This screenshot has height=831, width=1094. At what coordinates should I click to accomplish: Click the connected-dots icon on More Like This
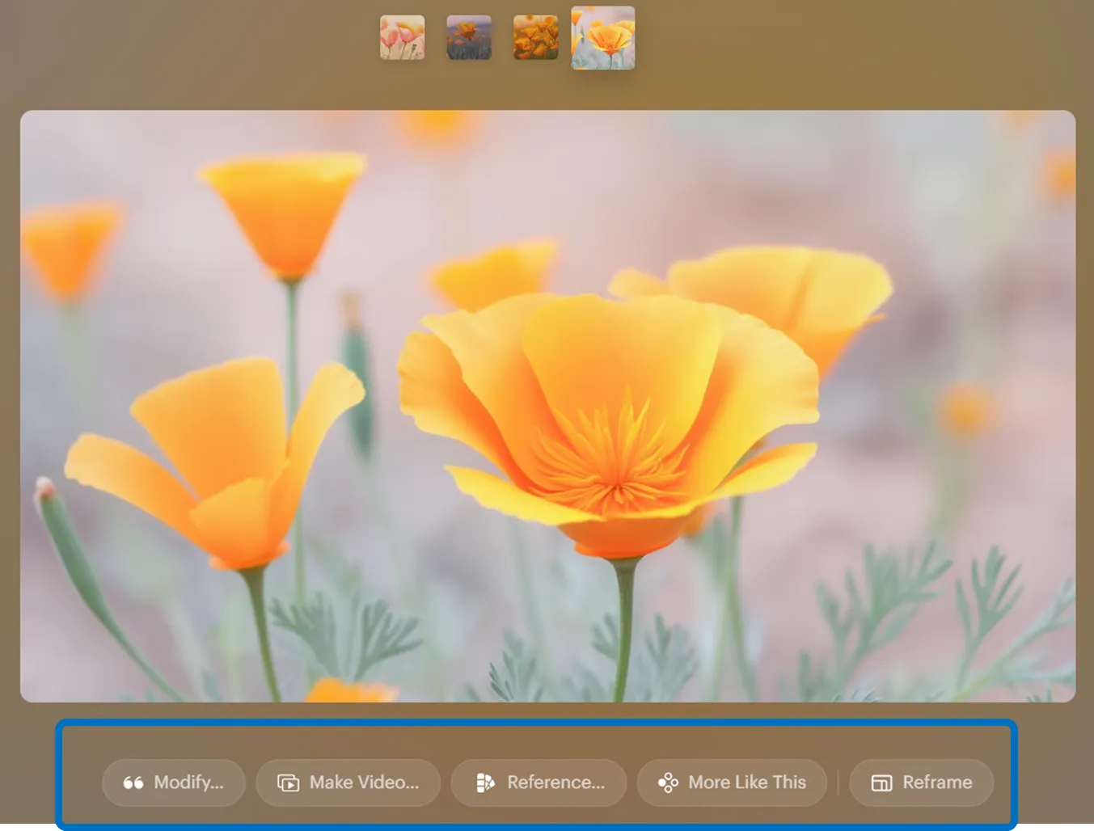coord(668,782)
